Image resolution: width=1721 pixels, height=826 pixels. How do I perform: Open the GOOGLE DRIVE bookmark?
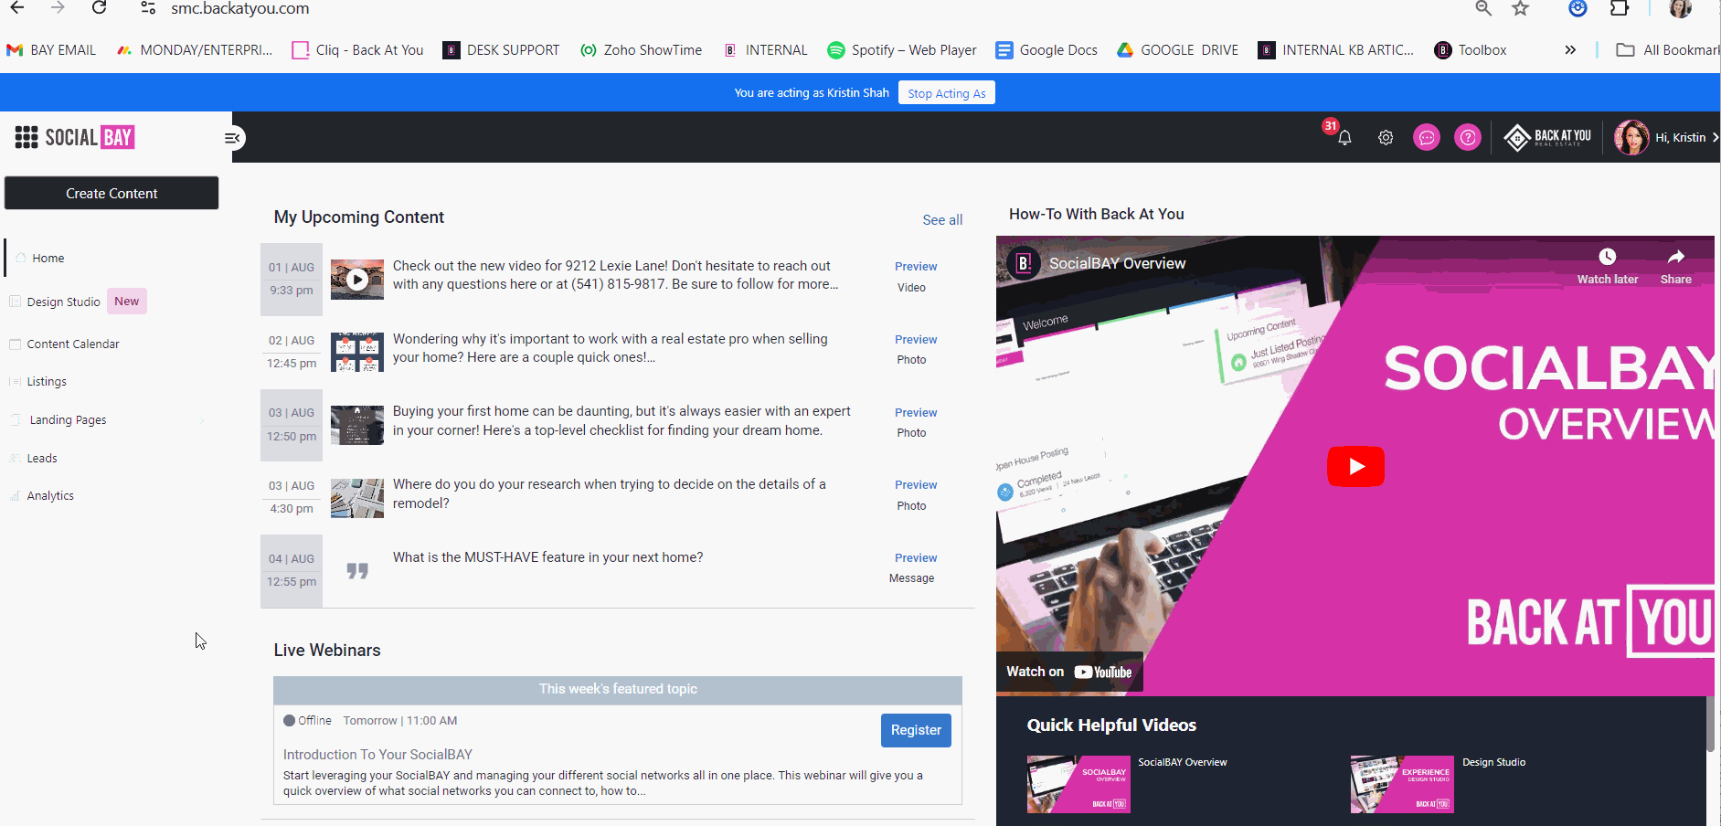pyautogui.click(x=1178, y=50)
